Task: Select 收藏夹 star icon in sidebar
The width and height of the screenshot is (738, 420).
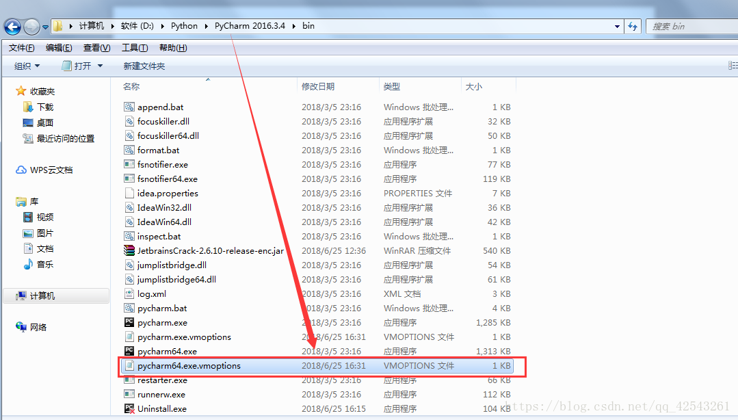Action: click(x=21, y=90)
